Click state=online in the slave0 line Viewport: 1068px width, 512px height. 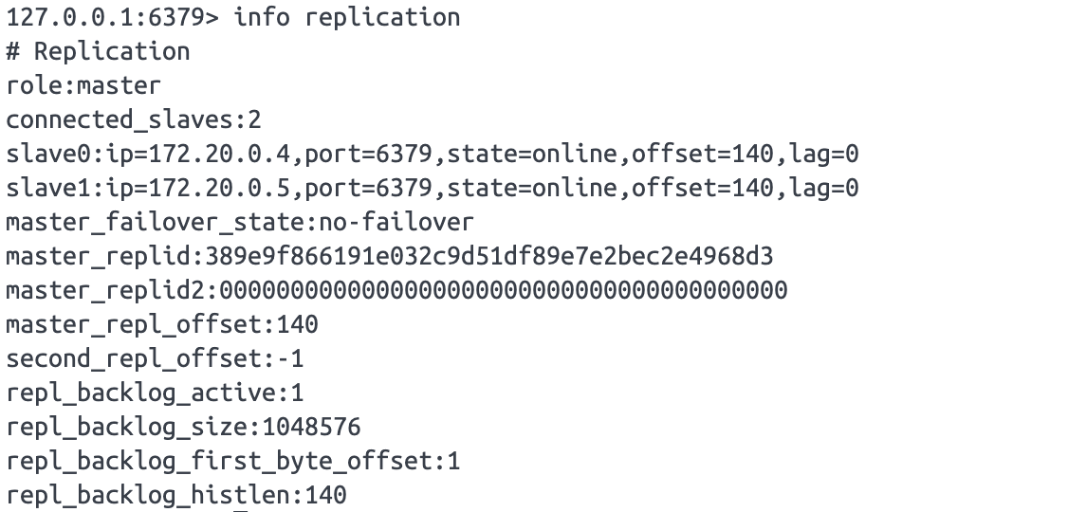click(x=531, y=154)
